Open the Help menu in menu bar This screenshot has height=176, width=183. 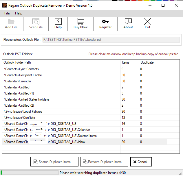[x=19, y=13]
